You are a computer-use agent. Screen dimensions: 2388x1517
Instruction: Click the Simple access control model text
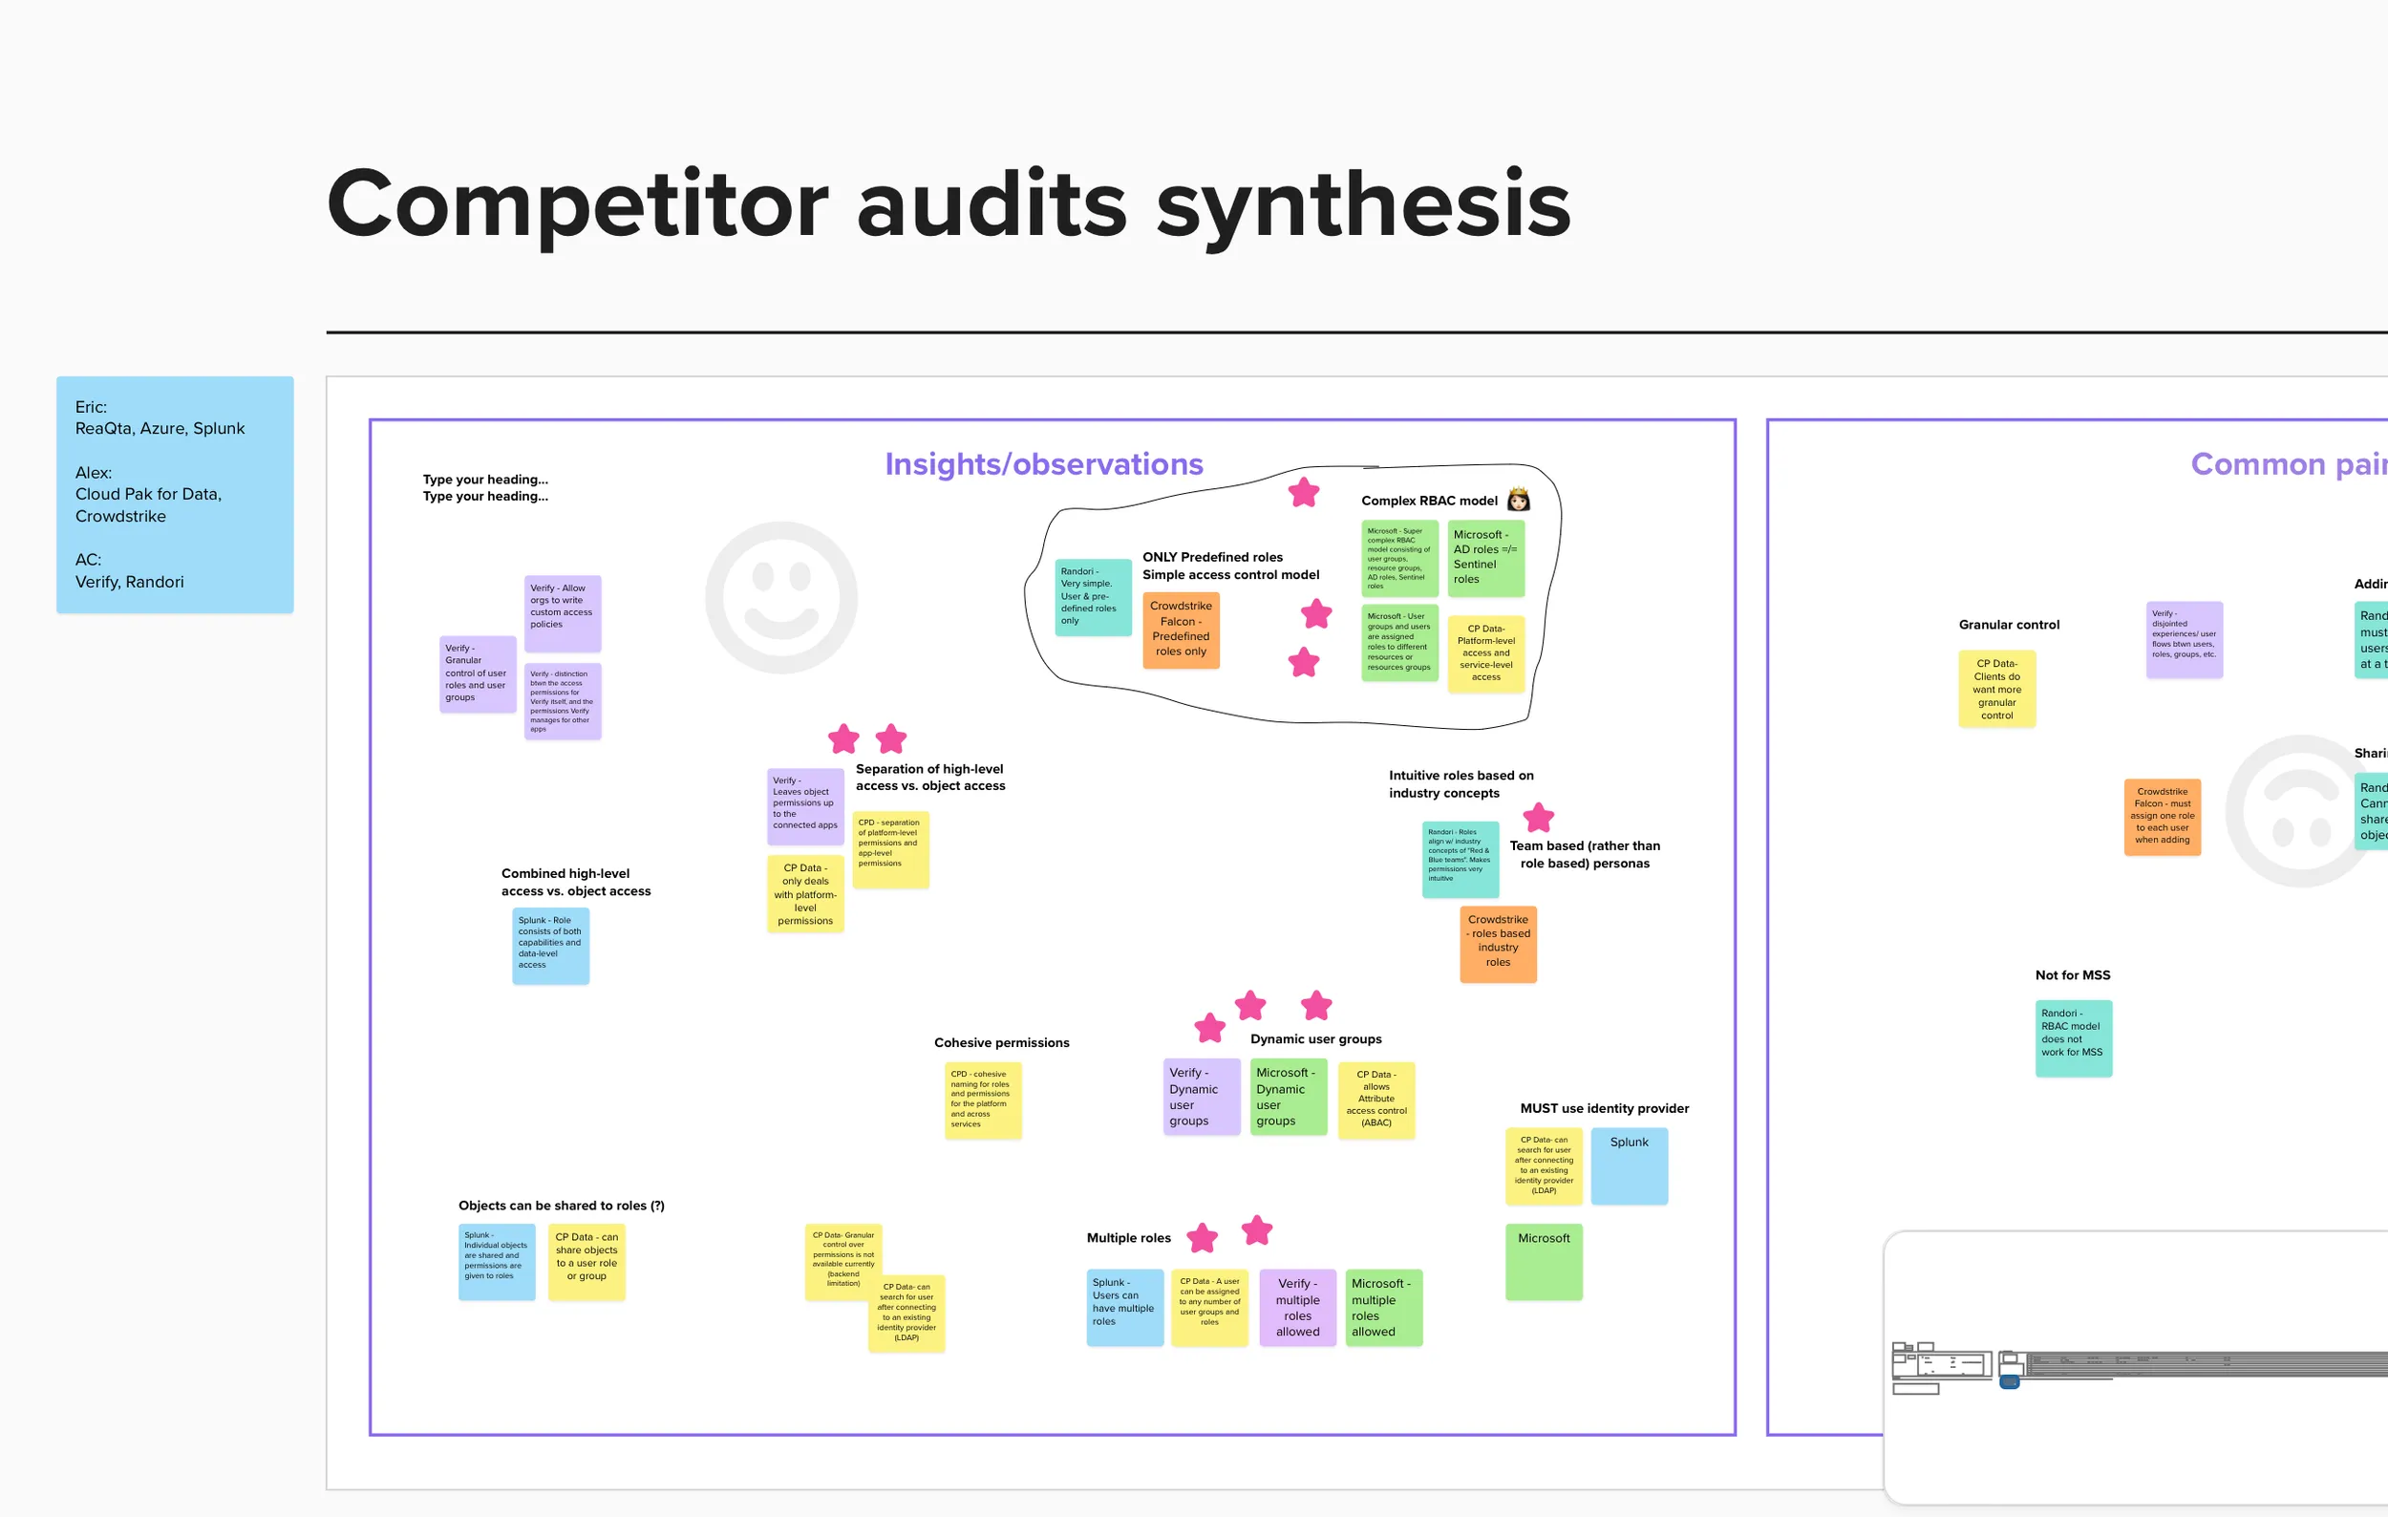coord(1230,575)
